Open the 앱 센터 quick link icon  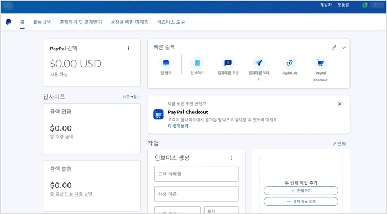click(x=166, y=62)
